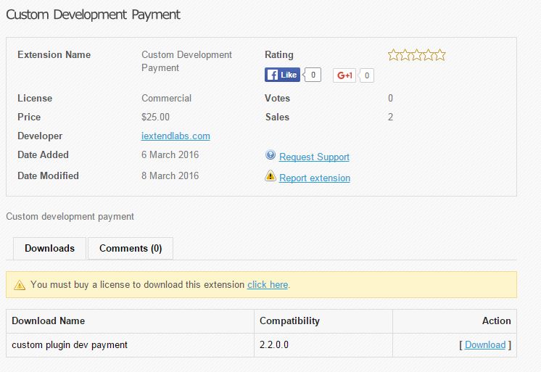The image size is (541, 372).
Task: Click the 'Custom development payment' description text
Action: (x=70, y=217)
